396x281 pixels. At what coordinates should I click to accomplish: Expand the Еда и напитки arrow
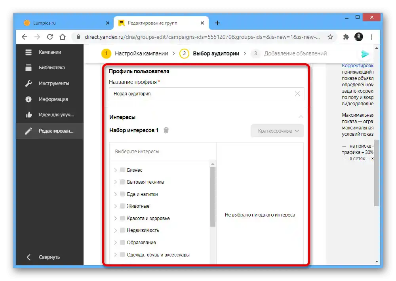point(115,194)
